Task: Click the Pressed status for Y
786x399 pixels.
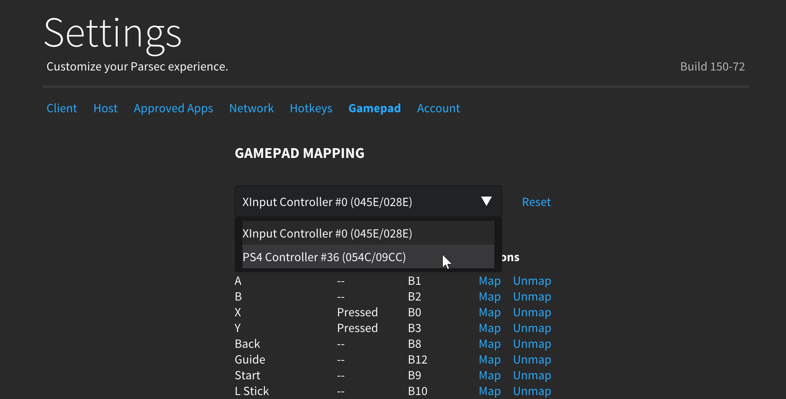Action: [x=357, y=328]
